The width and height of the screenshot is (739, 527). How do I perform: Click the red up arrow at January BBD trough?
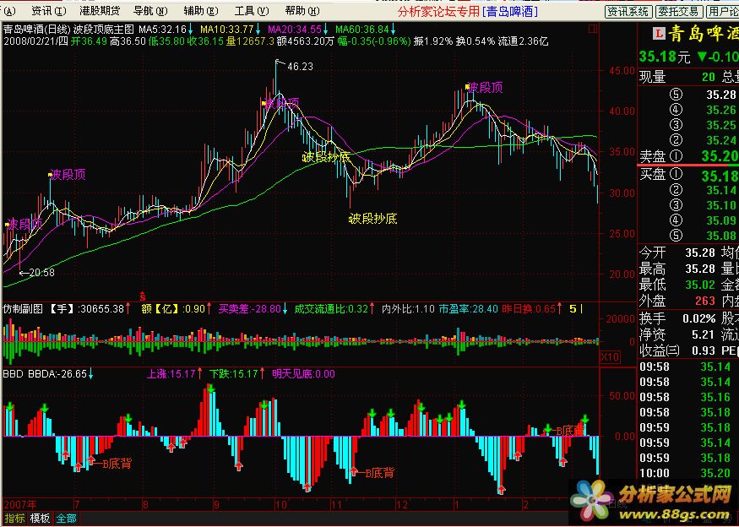pyautogui.click(x=501, y=490)
